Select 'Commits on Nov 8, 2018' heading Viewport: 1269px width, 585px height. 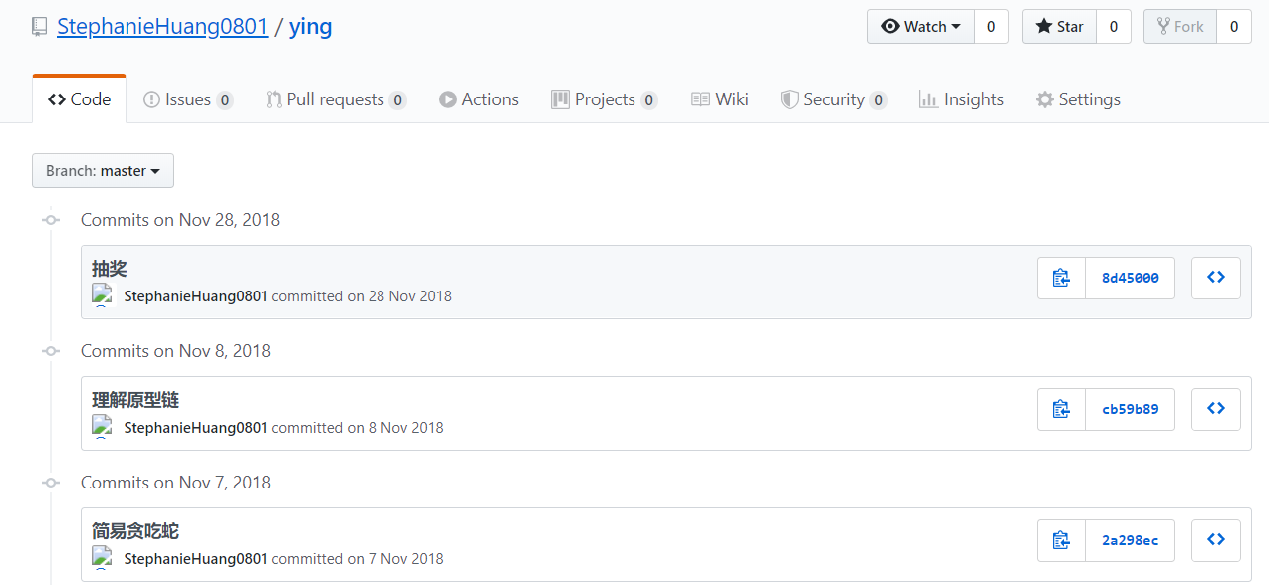point(175,351)
